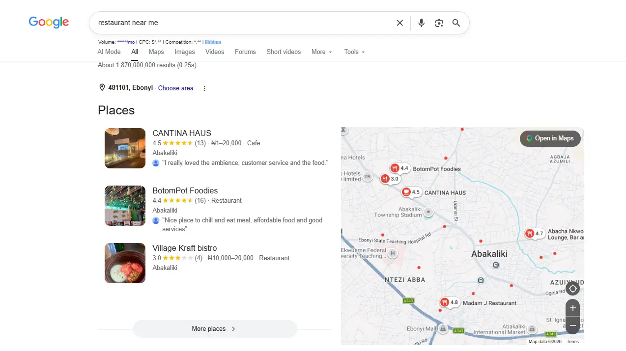Open the Short videos tab
Image resolution: width=626 pixels, height=351 pixels.
284,52
